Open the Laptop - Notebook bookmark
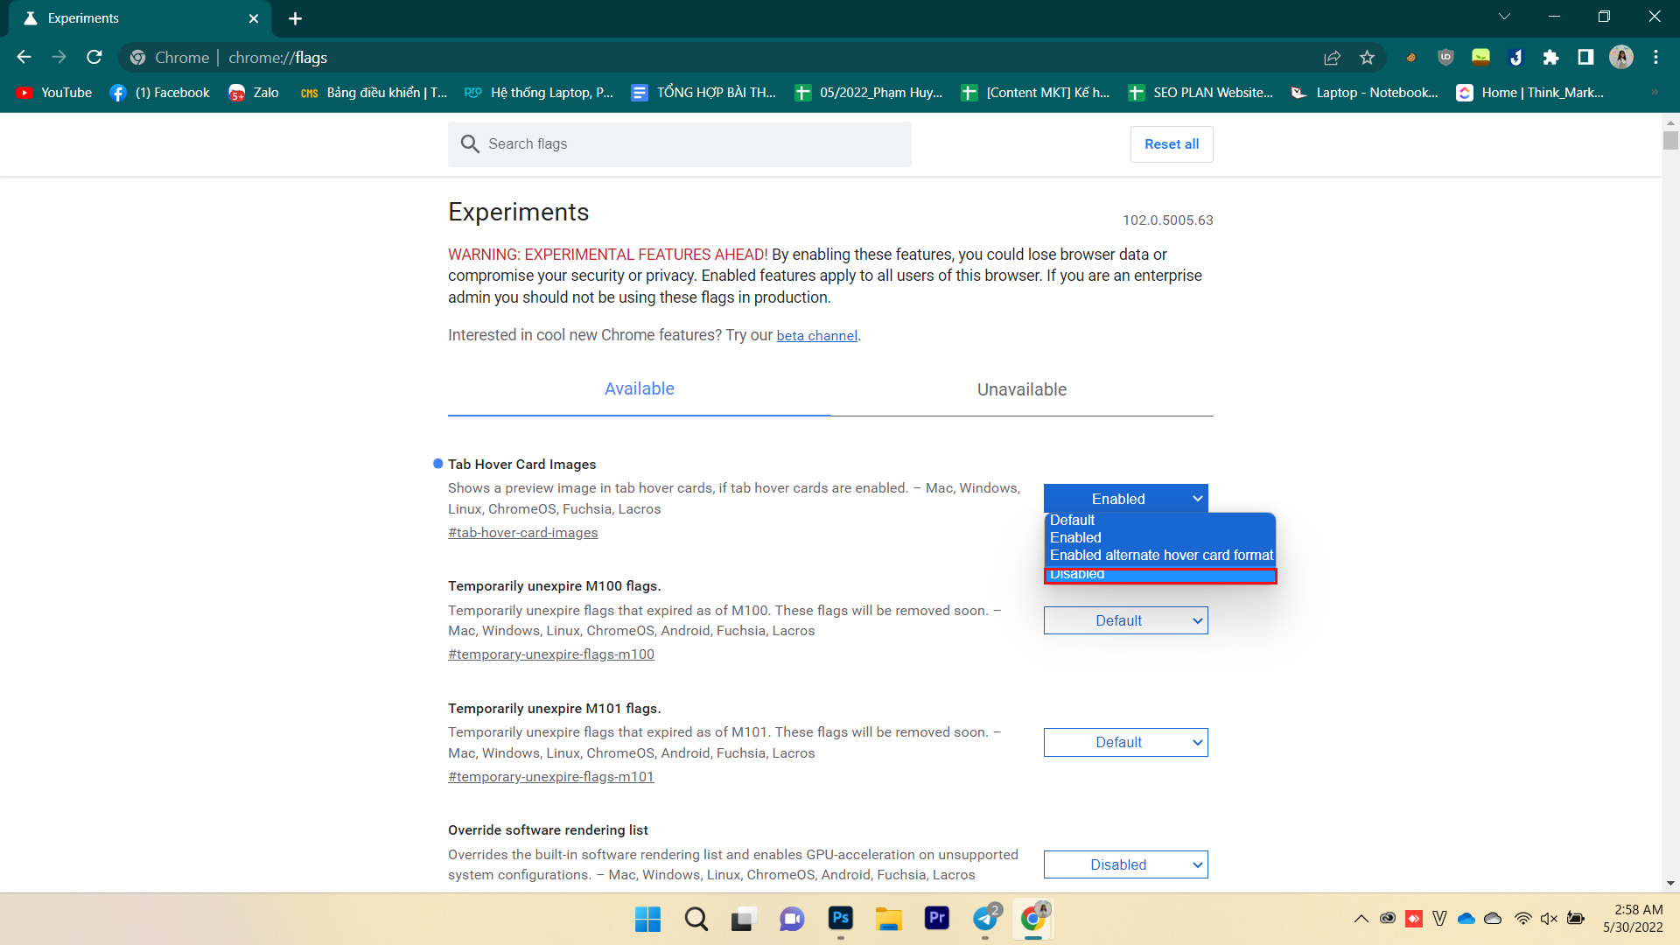The height and width of the screenshot is (945, 1680). 1364,93
